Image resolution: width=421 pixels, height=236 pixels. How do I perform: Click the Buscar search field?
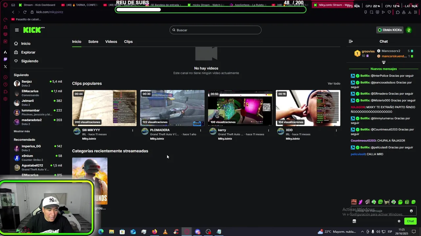coord(215,30)
